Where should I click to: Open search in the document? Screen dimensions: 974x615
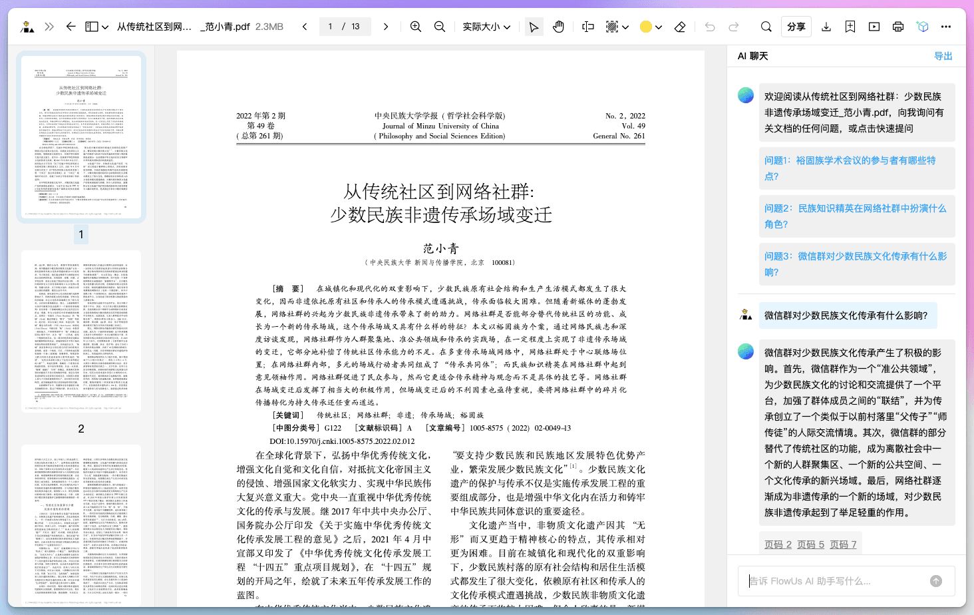[x=766, y=27]
